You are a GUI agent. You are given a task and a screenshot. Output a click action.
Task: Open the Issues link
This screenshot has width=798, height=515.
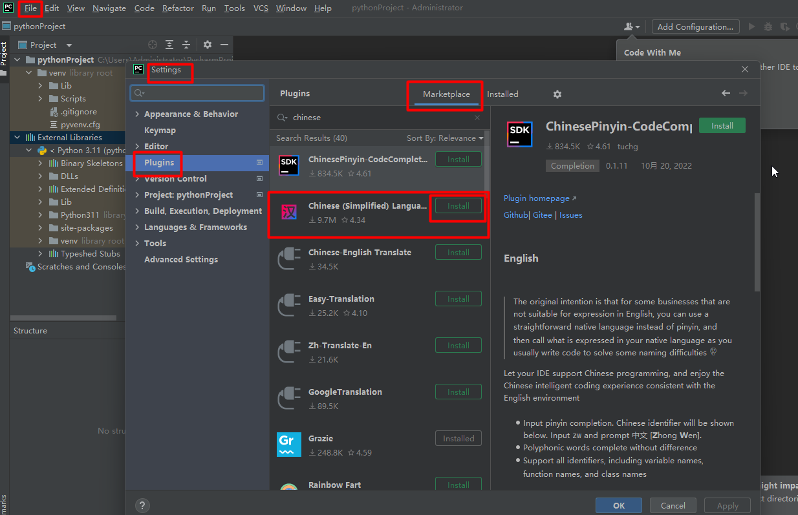click(x=571, y=215)
